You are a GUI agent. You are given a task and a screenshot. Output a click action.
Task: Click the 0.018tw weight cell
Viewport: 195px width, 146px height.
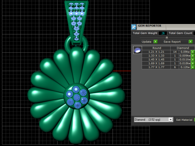[x=185, y=63]
